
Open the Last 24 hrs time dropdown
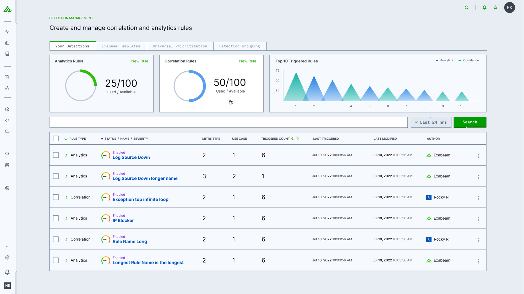tap(431, 122)
